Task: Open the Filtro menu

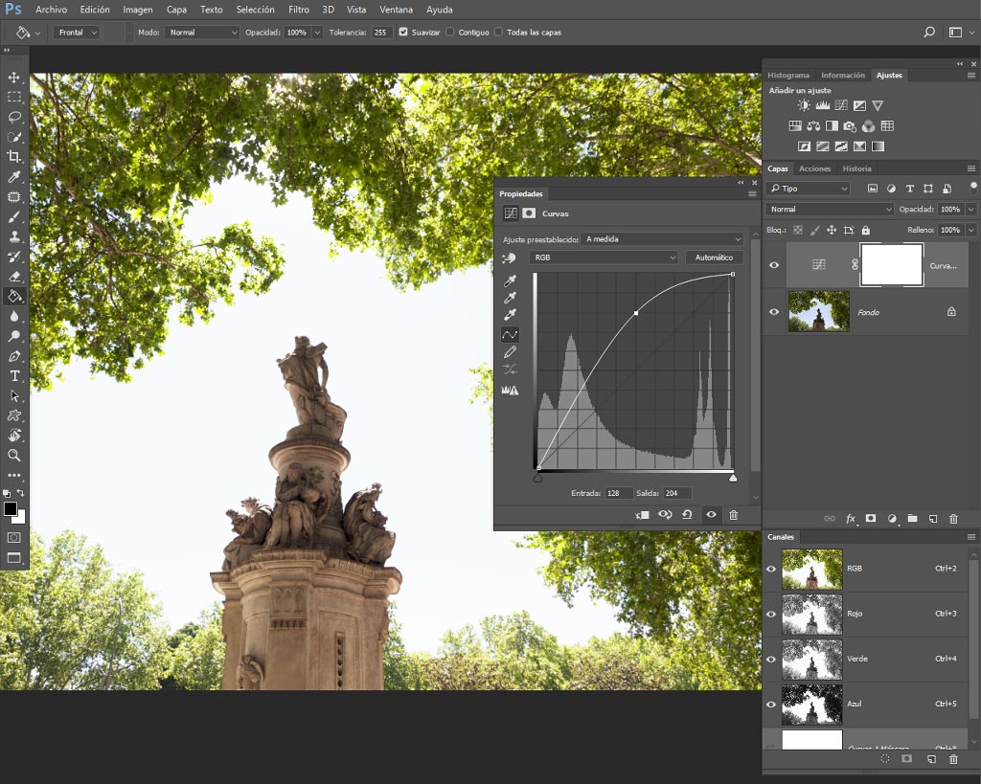Action: [299, 10]
